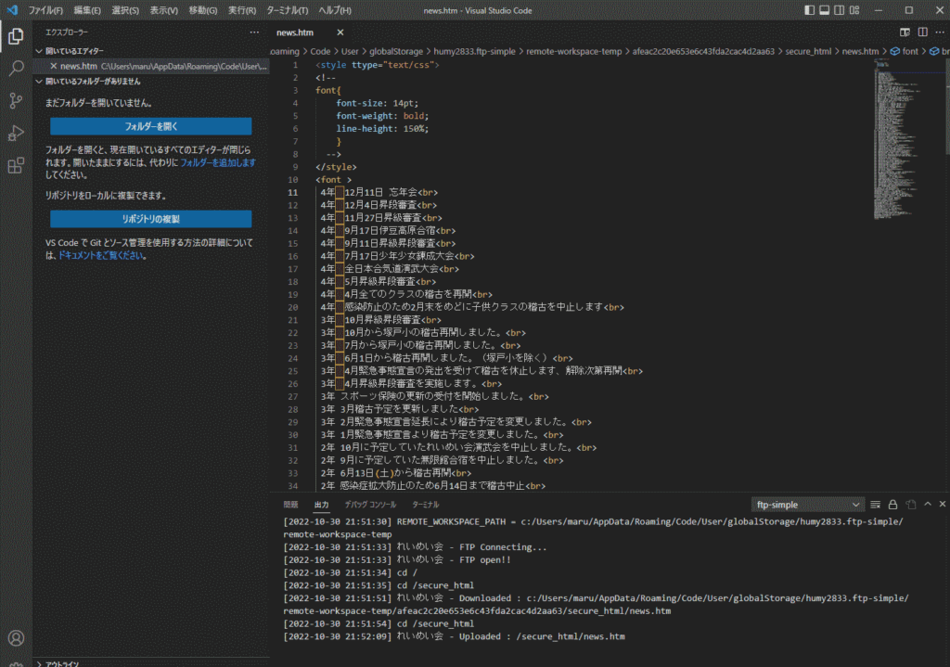Toggle bottom panel visibility in title bar
The height and width of the screenshot is (667, 950).
click(827, 10)
